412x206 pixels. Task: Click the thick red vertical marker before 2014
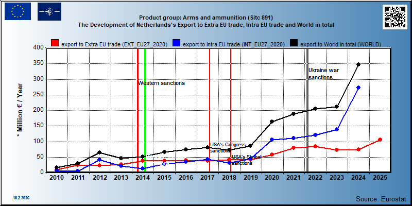[x=138, y=110]
